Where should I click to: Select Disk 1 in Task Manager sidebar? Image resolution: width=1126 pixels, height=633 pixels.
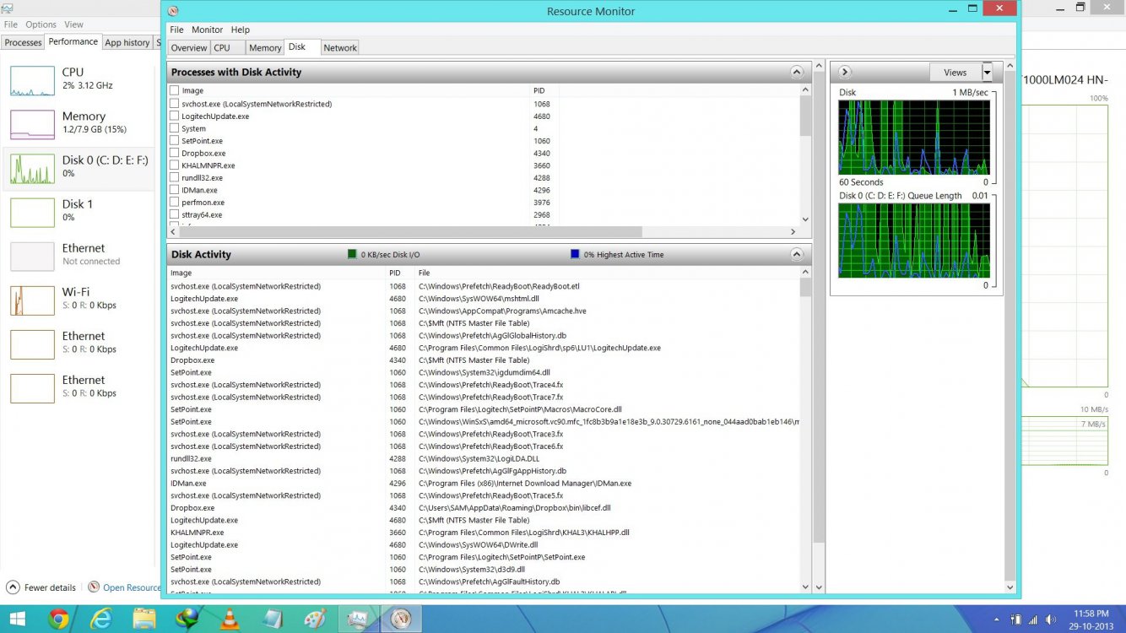79,211
